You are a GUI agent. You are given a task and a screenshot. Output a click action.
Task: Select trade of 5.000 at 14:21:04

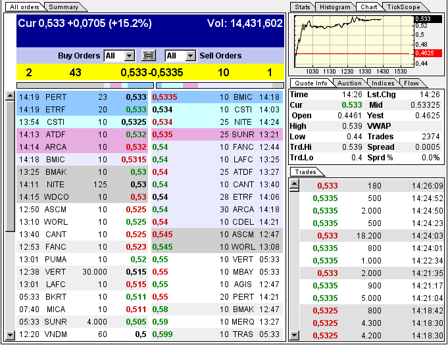tap(372, 298)
